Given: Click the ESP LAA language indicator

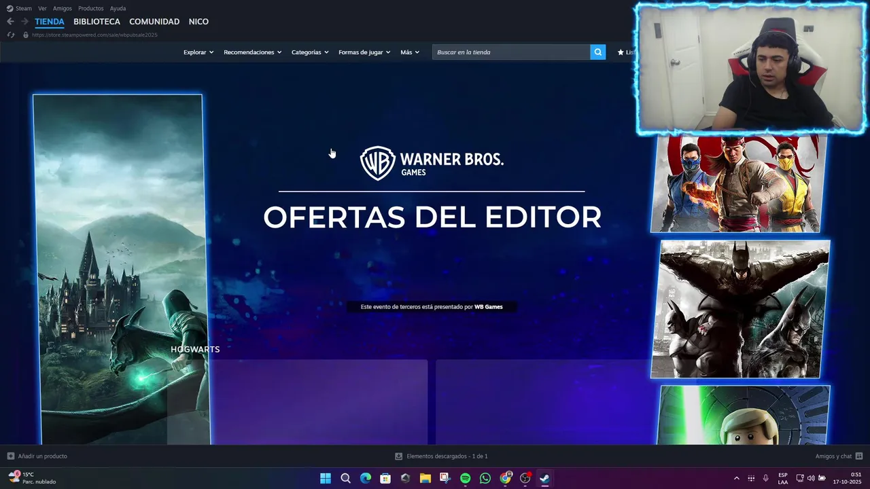Looking at the screenshot, I should (x=783, y=478).
